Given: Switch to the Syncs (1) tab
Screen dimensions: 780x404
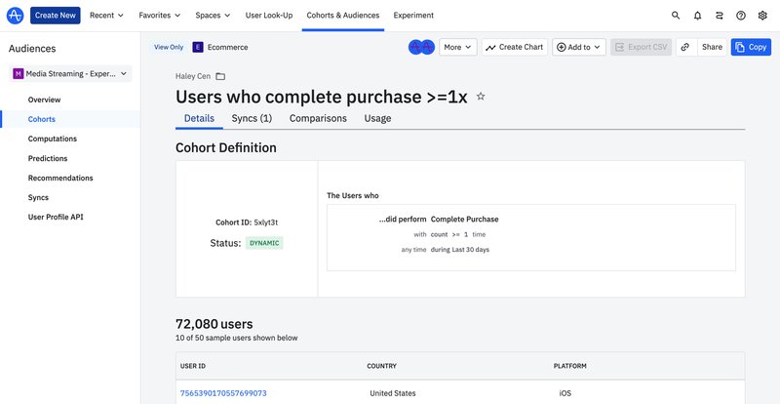Looking at the screenshot, I should (x=252, y=118).
